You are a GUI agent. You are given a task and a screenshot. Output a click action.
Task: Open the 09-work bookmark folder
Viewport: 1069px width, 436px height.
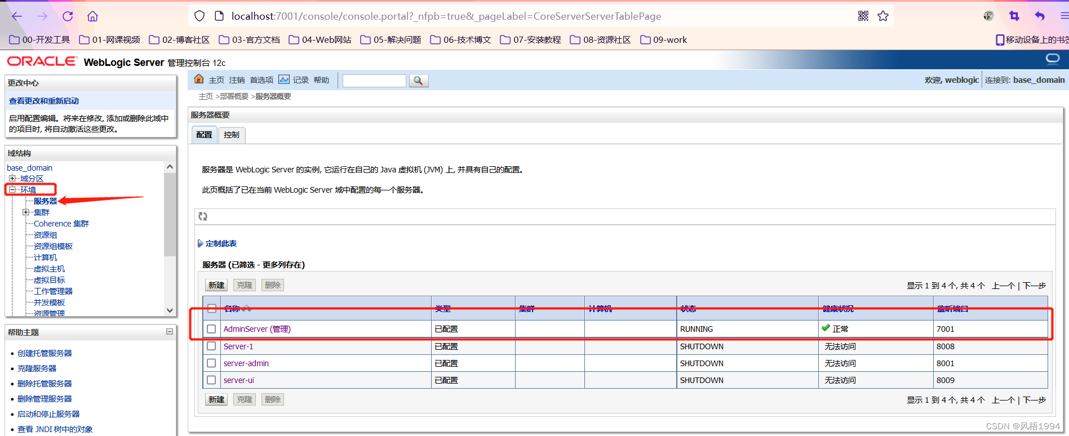664,40
